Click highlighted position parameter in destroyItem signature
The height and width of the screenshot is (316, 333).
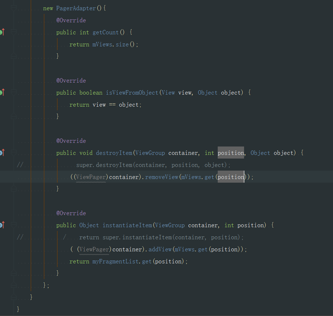(231, 153)
